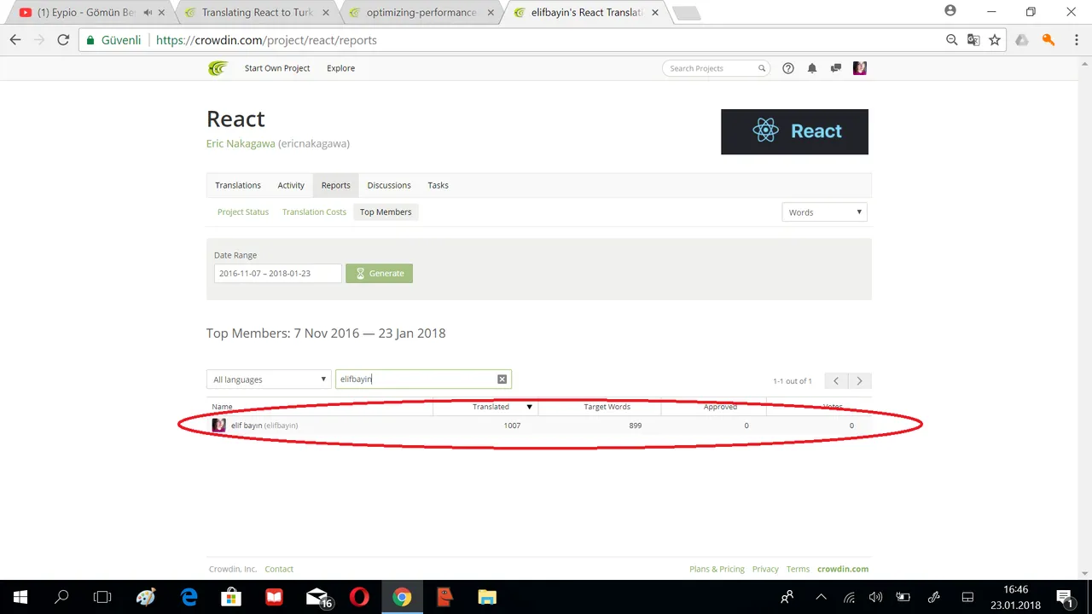Bookmark this page with the star icon
The width and height of the screenshot is (1092, 614).
(x=995, y=40)
